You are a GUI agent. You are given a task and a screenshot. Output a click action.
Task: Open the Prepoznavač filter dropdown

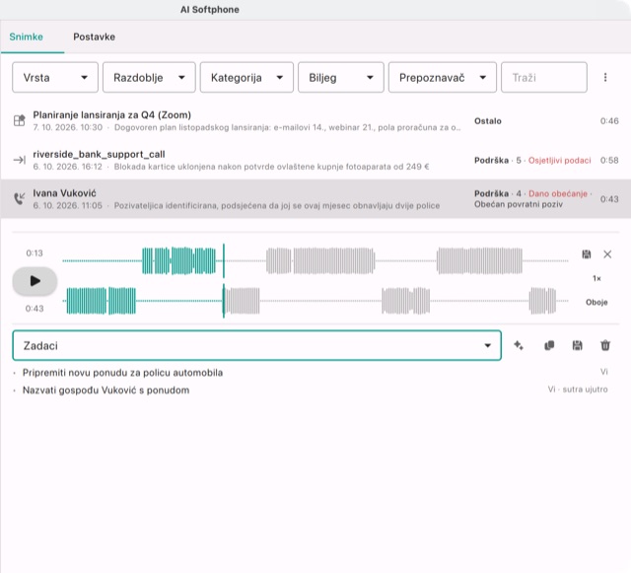point(443,77)
